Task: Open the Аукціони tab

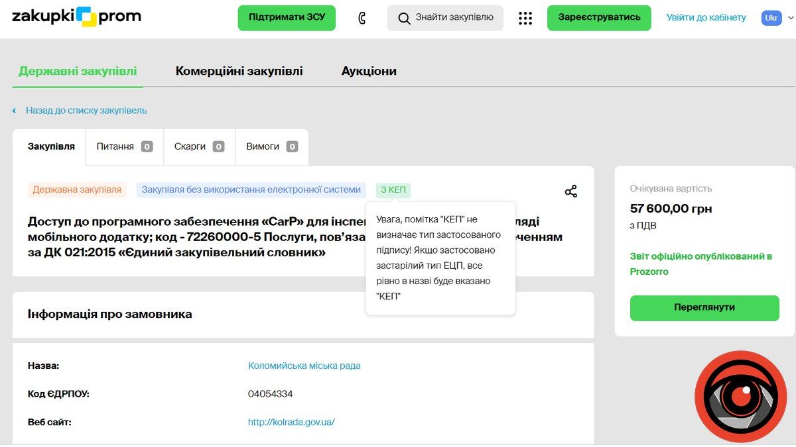Action: 369,70
